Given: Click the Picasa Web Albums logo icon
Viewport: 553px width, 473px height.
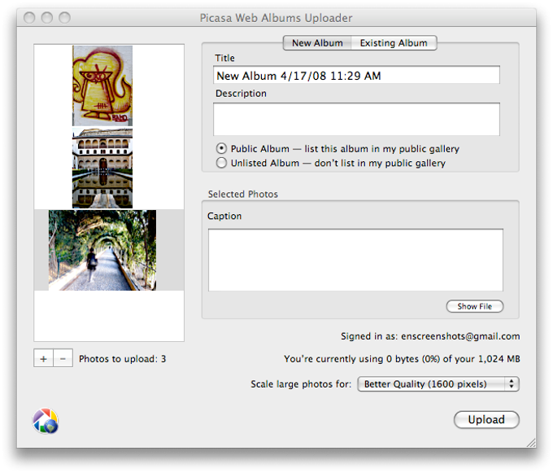Looking at the screenshot, I should [46, 421].
